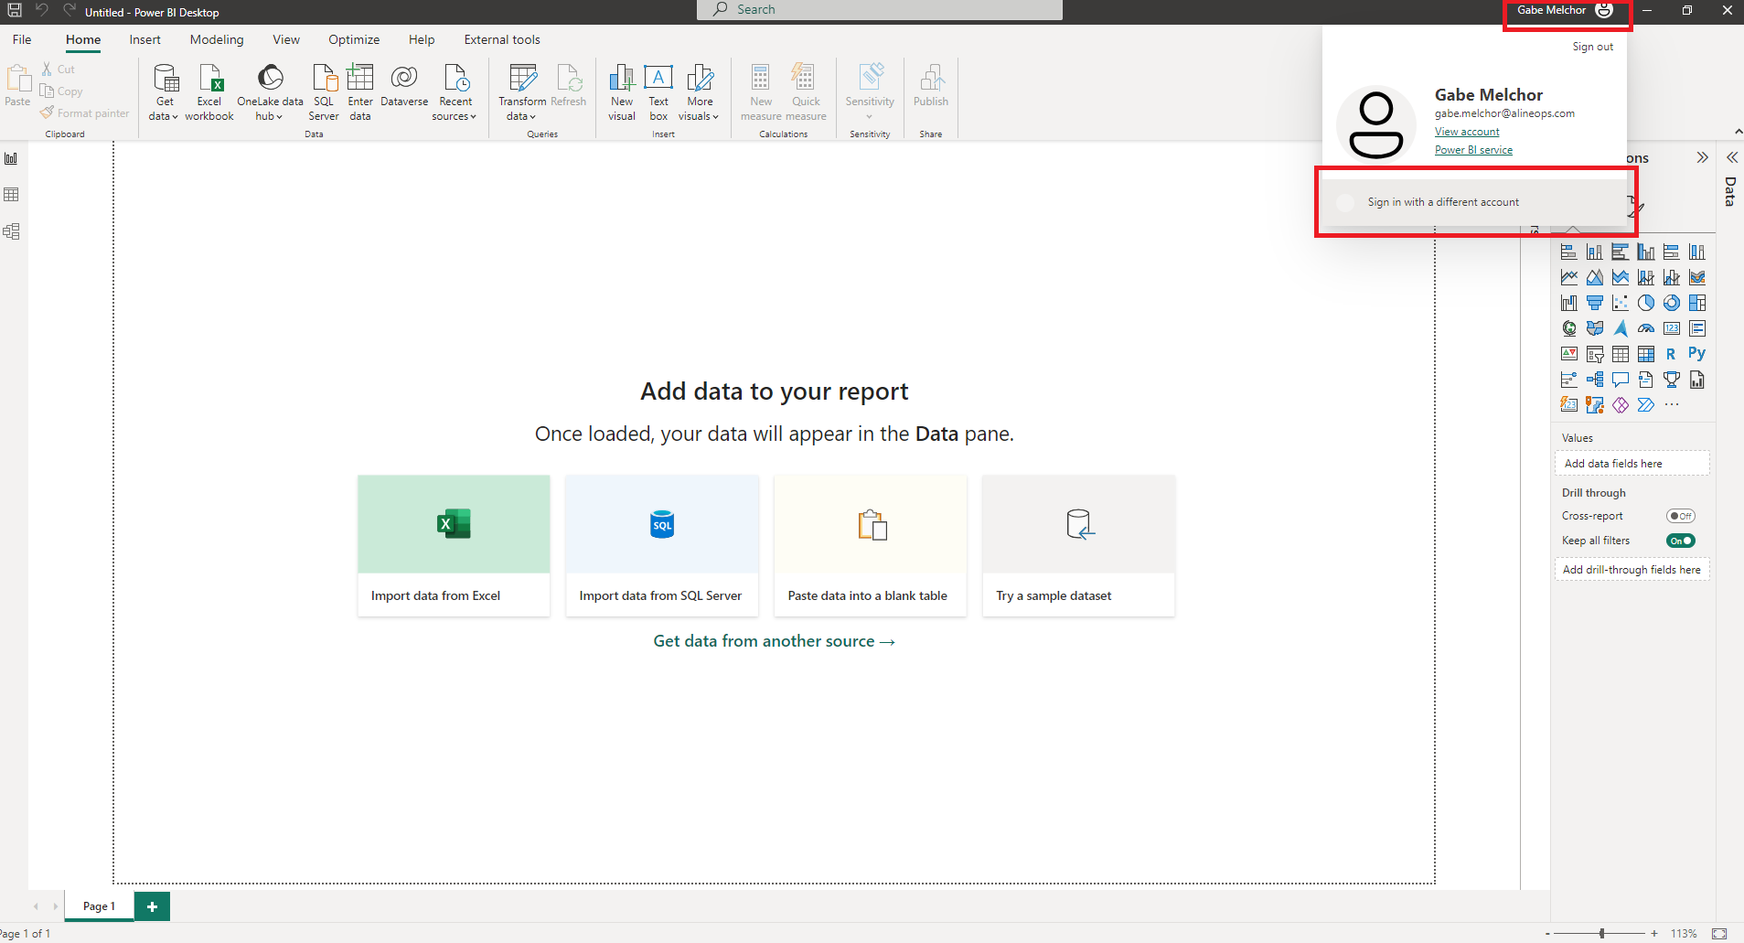Toggle the Keep all filters switch
Screen dimensions: 1744x943
coord(1680,541)
